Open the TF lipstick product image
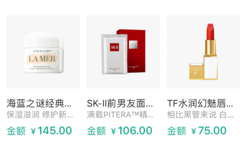The height and width of the screenshot is (147, 246). click(204, 52)
